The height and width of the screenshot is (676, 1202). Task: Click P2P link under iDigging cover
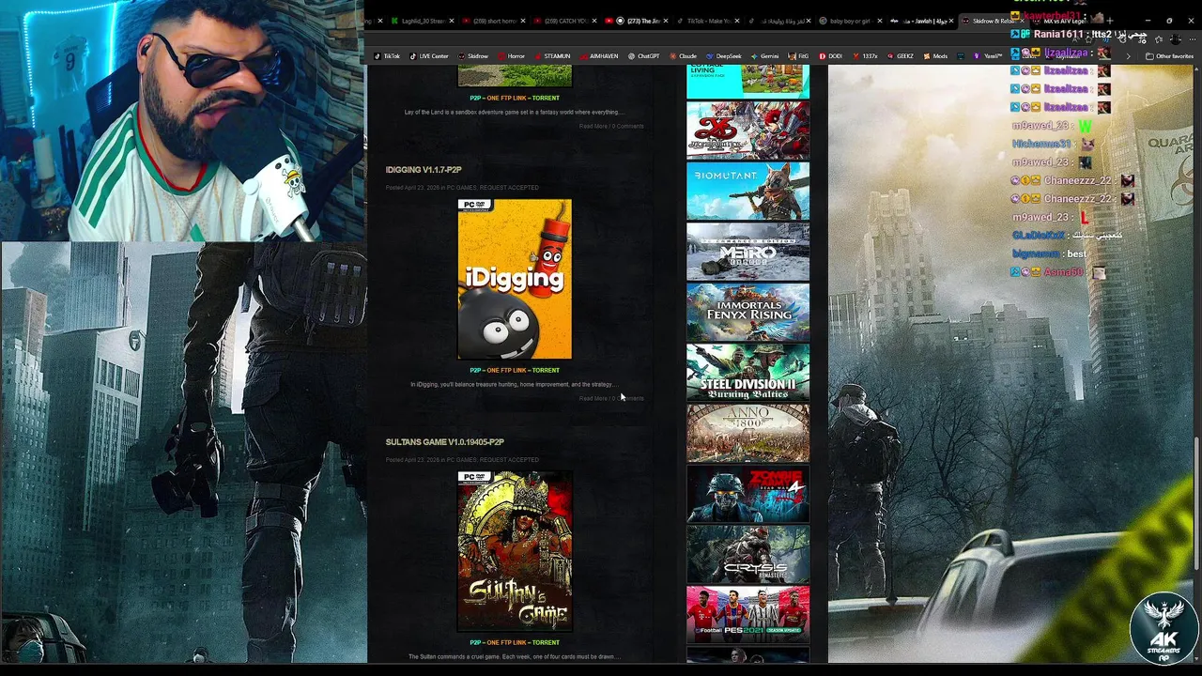click(x=475, y=370)
